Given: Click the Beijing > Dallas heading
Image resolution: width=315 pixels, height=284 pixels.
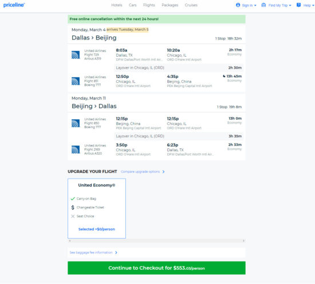Looking at the screenshot, I should point(94,106).
